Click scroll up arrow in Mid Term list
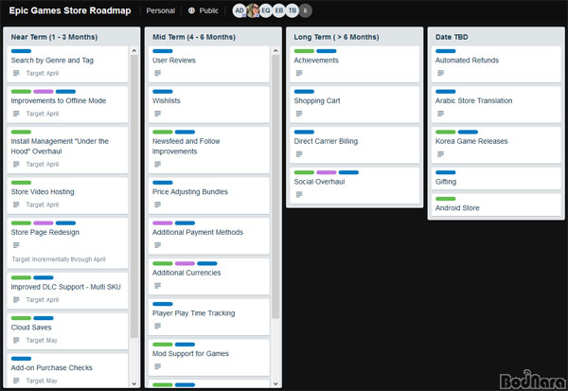568x391 pixels. click(275, 51)
